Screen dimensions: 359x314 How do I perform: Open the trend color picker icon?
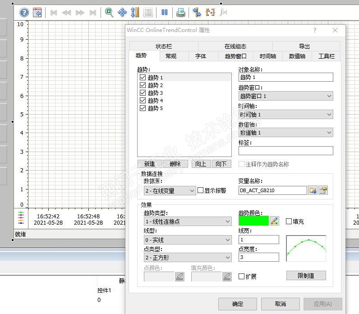click(274, 221)
